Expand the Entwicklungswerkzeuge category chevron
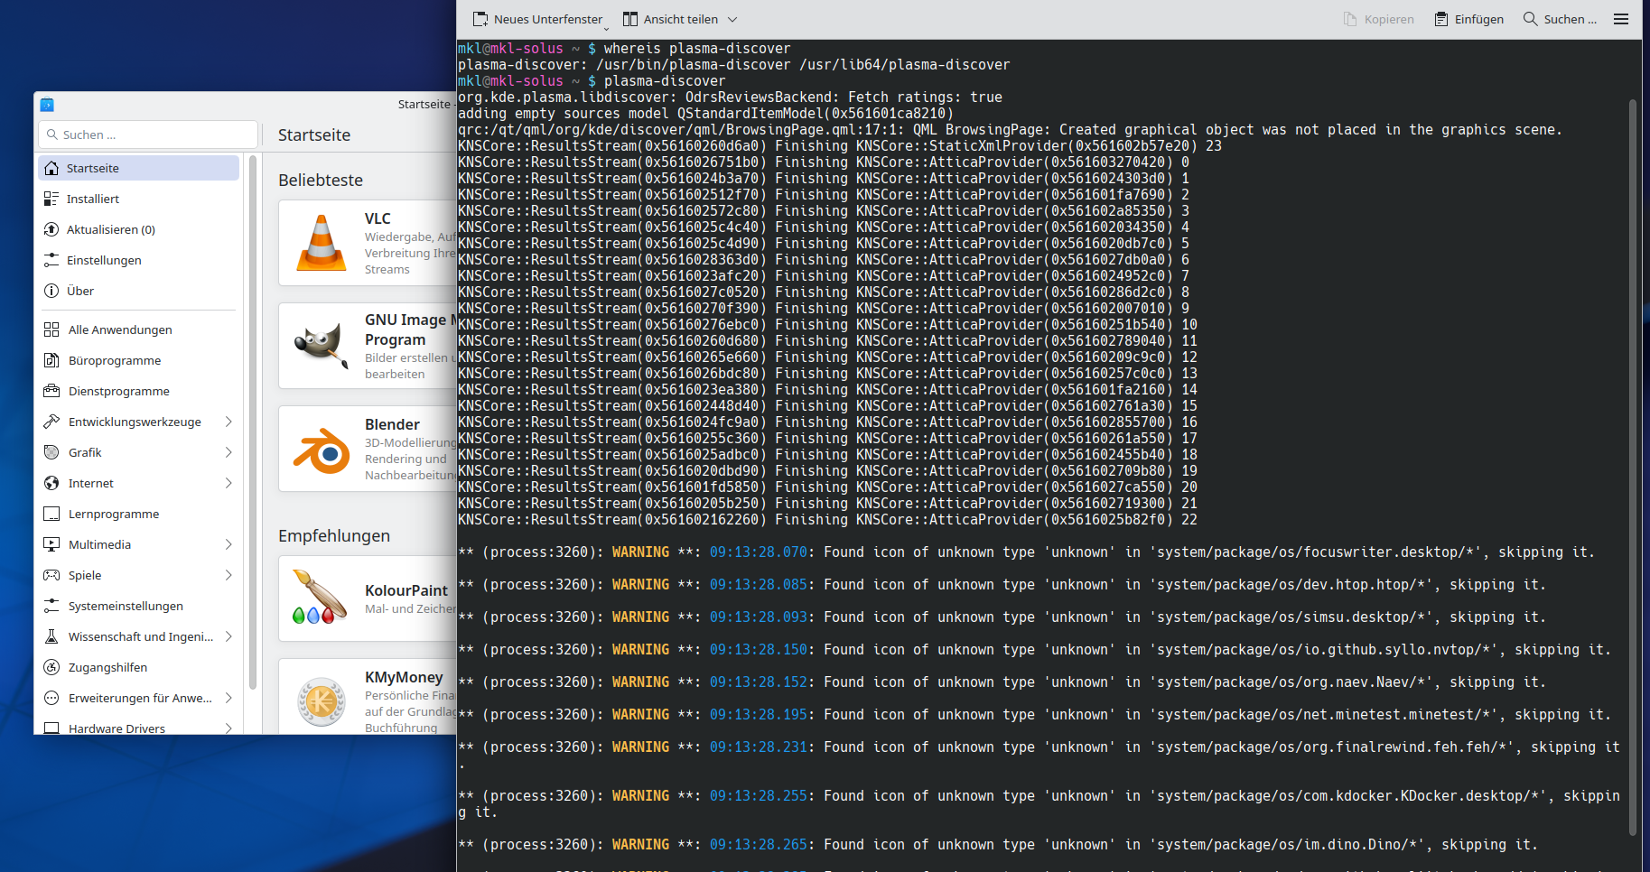 [x=228, y=422]
